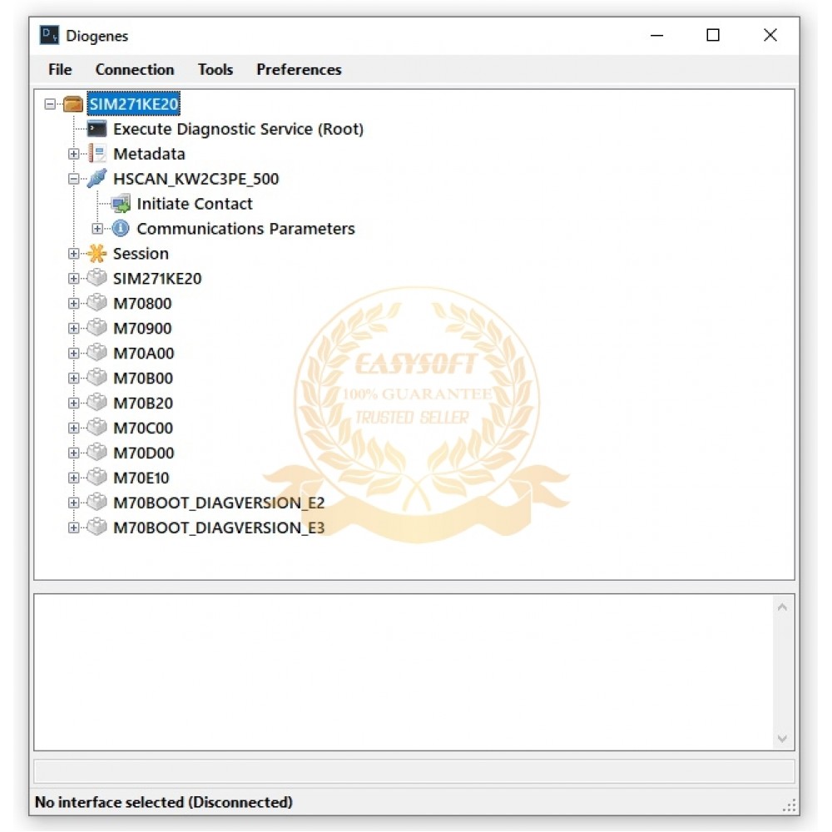Open the Preferences menu

[299, 70]
